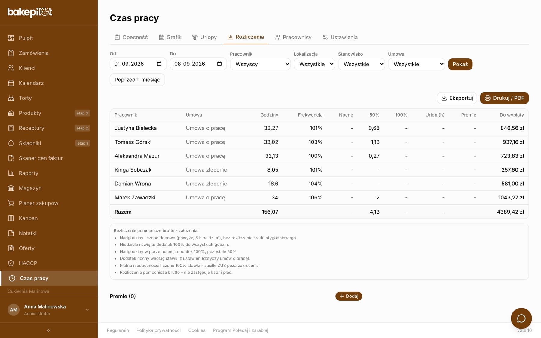Open the Torty cake icon
Viewport: 541px width, 338px height.
11,98
